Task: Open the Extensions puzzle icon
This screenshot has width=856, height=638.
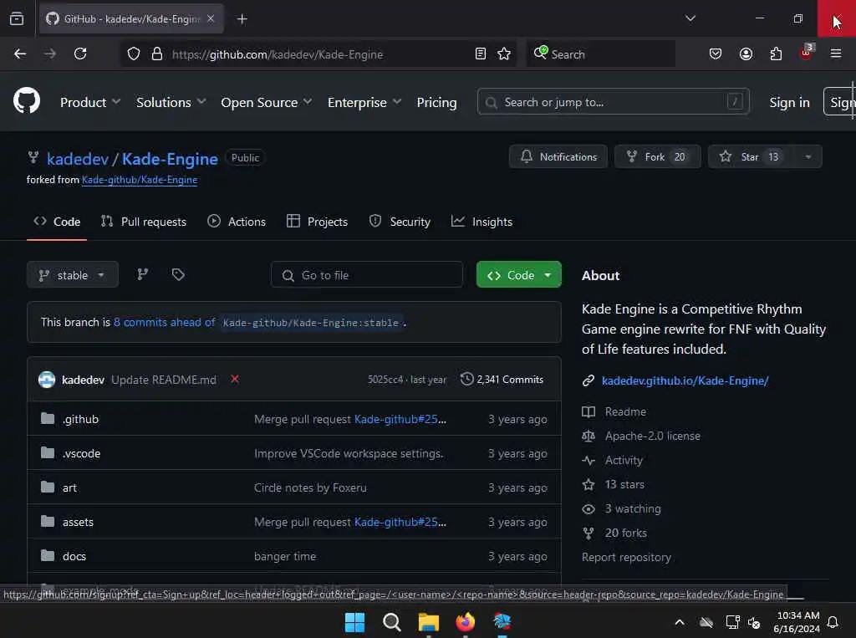Action: (x=776, y=54)
